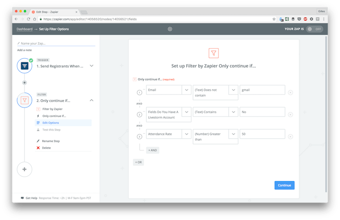The image size is (340, 220).
Task: Turn on the Zap toggle switch
Action: click(x=315, y=29)
